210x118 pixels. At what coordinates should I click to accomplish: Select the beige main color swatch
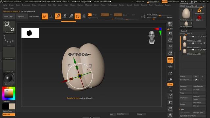click(x=12, y=107)
